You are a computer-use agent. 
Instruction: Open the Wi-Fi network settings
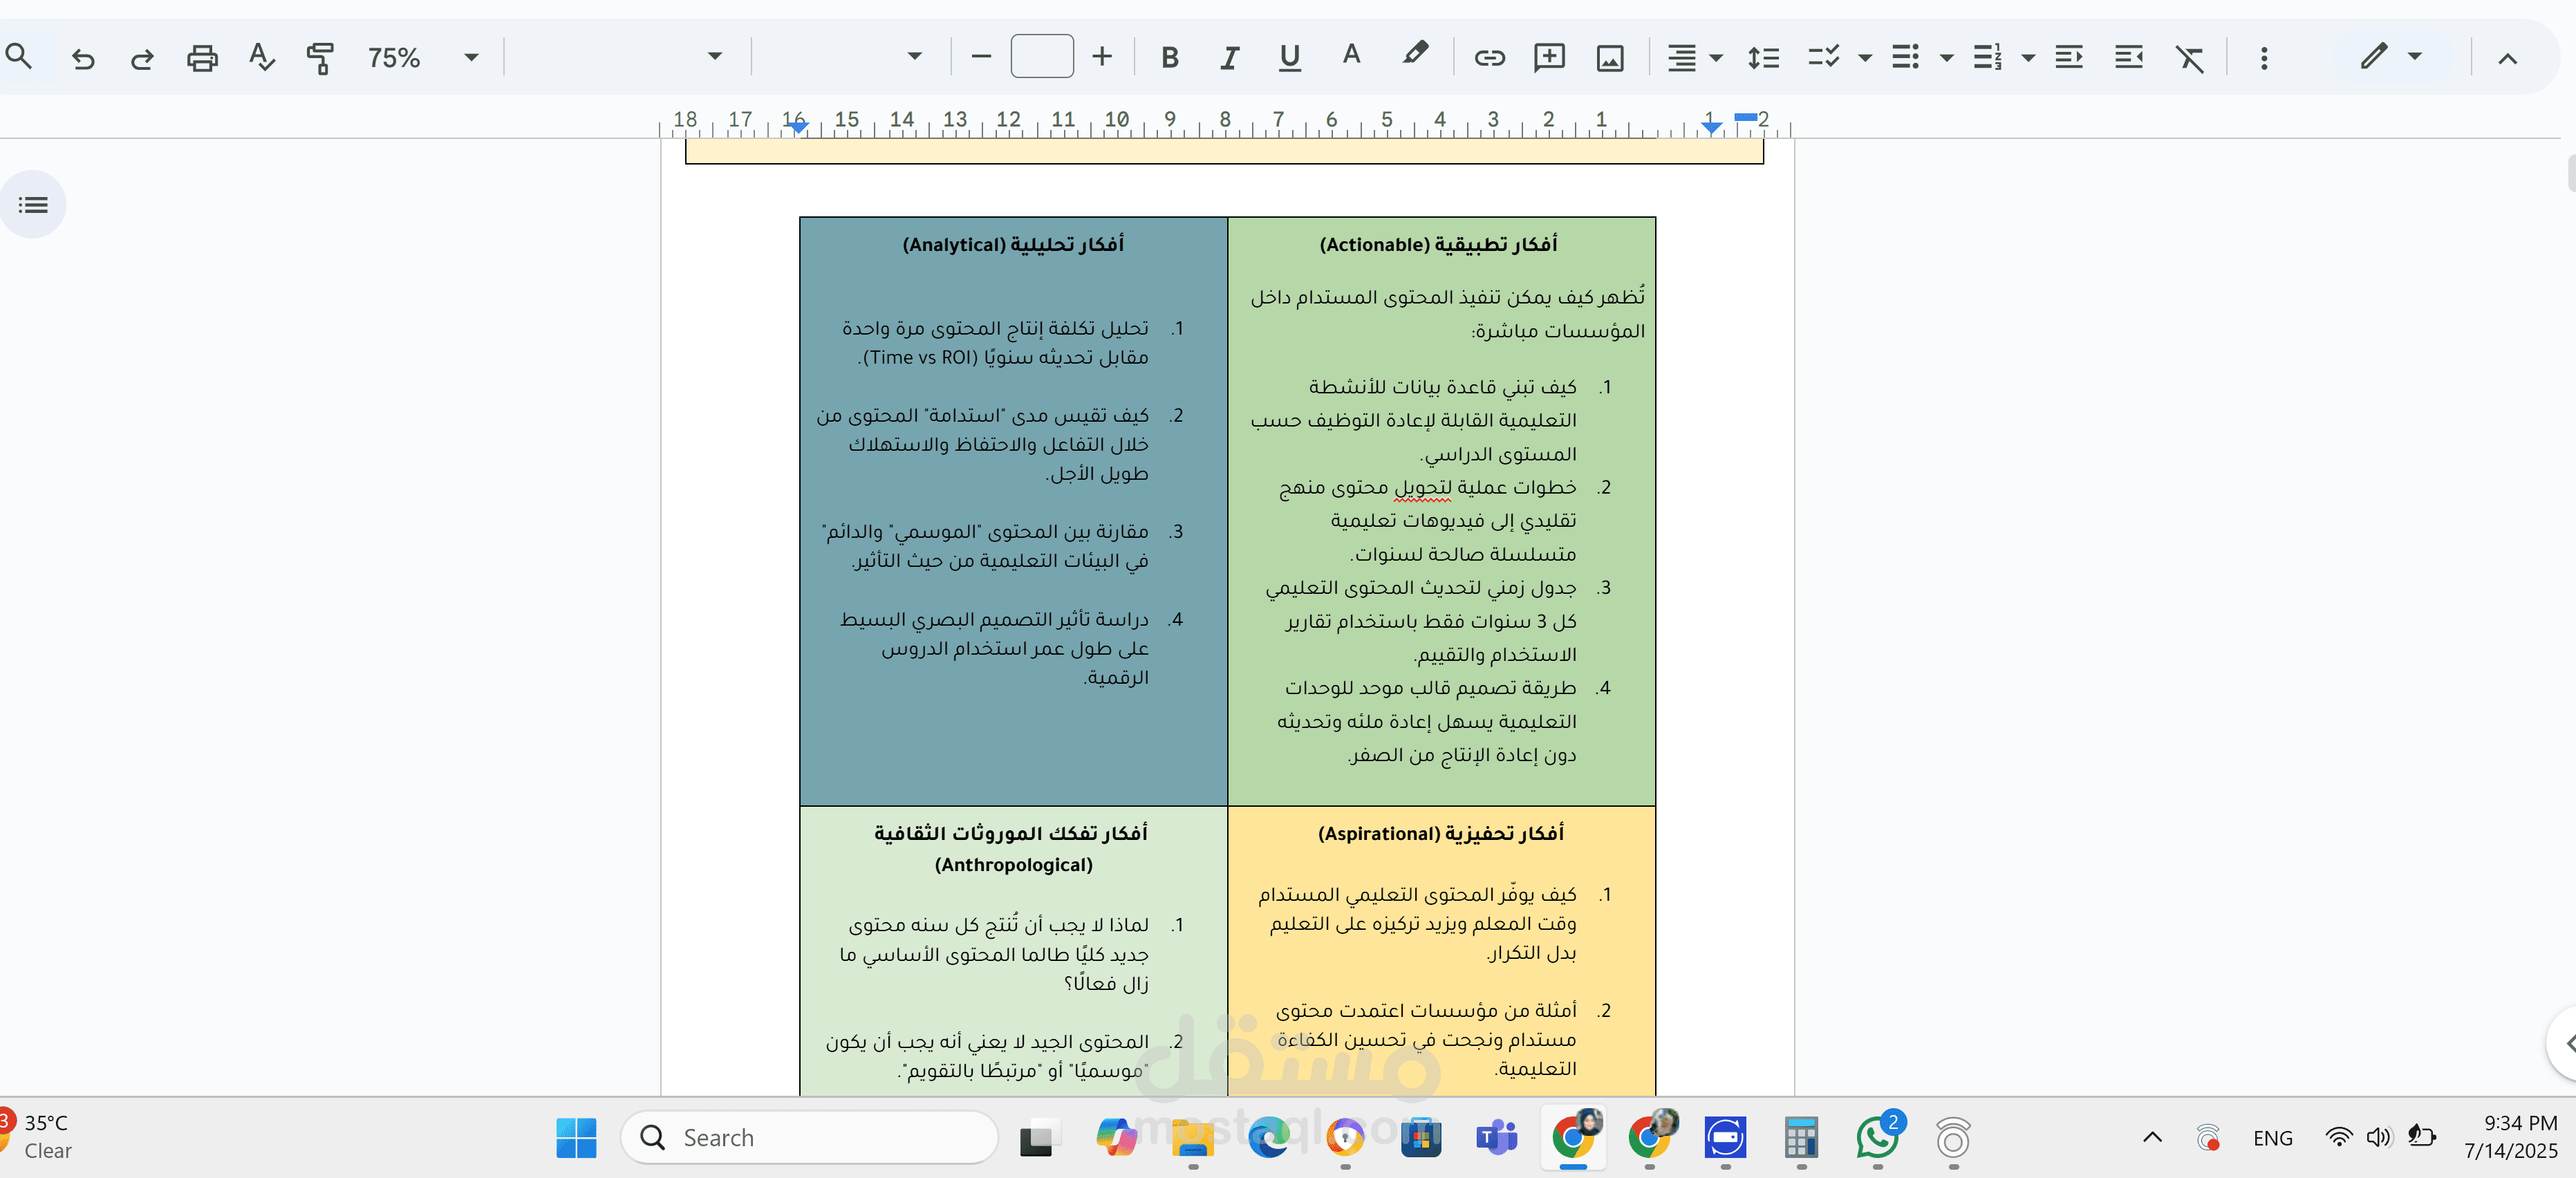[2339, 1137]
